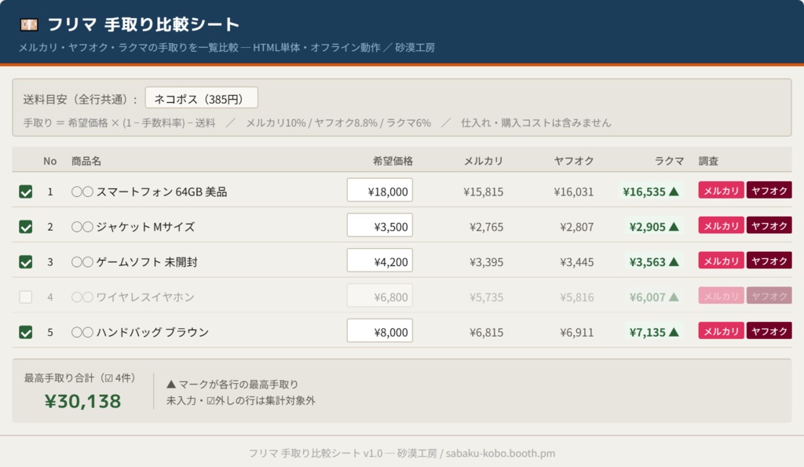Click the メルカリ 調査 badge for ジャケット
The height and width of the screenshot is (467, 804).
tap(721, 225)
